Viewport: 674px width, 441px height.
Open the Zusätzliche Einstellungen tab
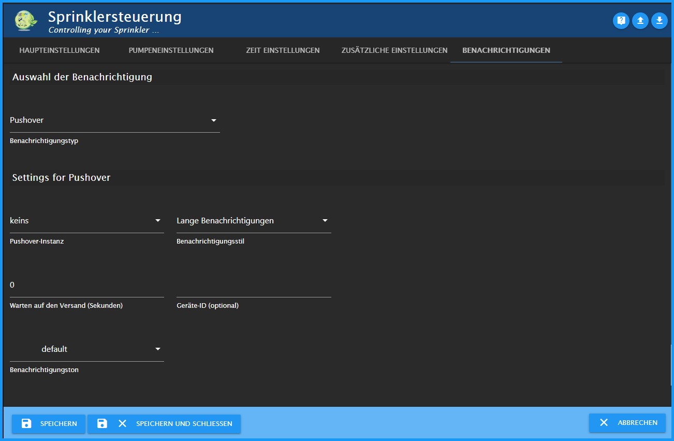[394, 50]
